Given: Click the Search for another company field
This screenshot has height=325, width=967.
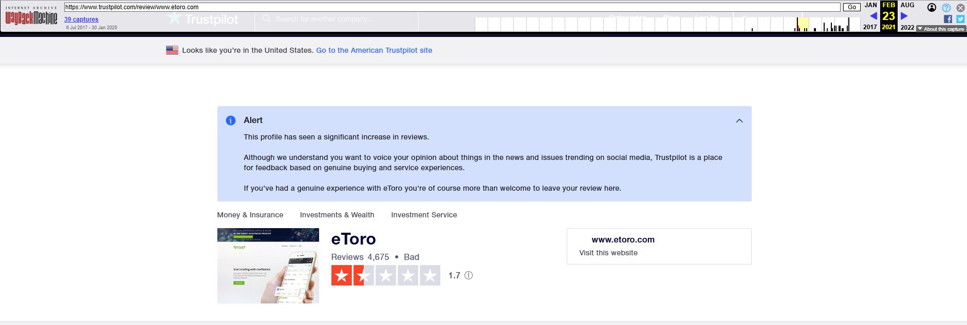Looking at the screenshot, I should [337, 19].
